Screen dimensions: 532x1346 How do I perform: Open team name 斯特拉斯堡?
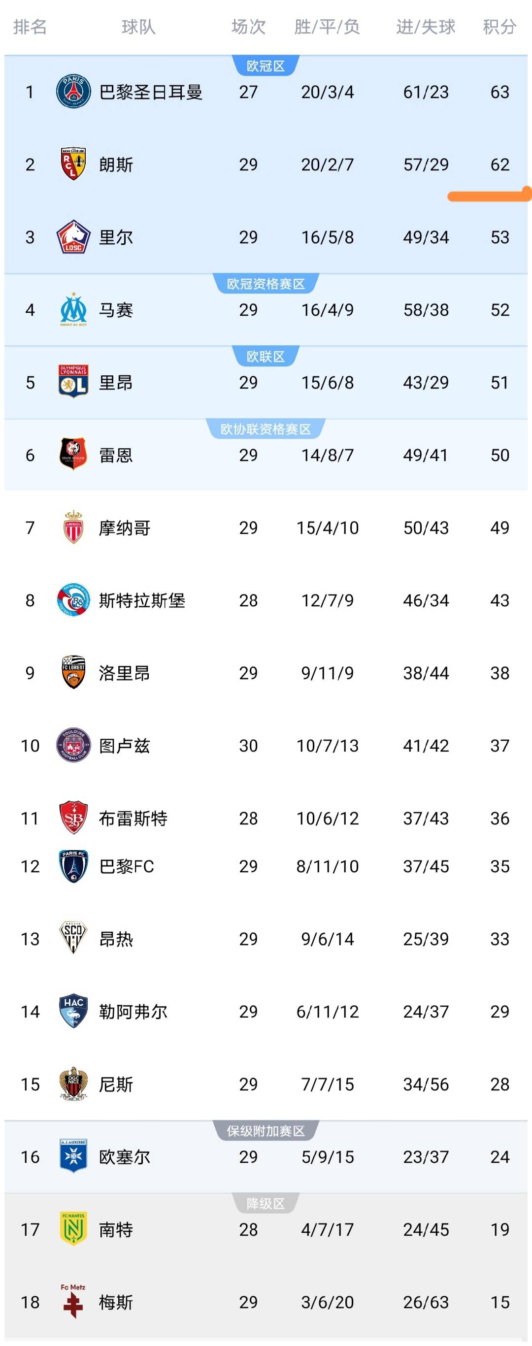[142, 600]
